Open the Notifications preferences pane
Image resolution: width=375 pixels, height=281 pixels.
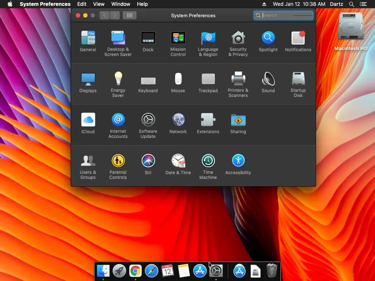[298, 41]
